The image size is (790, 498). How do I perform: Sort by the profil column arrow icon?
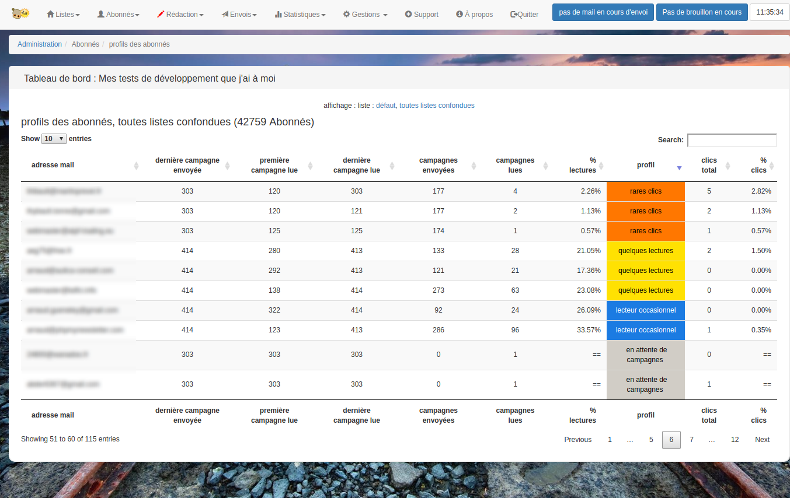[679, 168]
